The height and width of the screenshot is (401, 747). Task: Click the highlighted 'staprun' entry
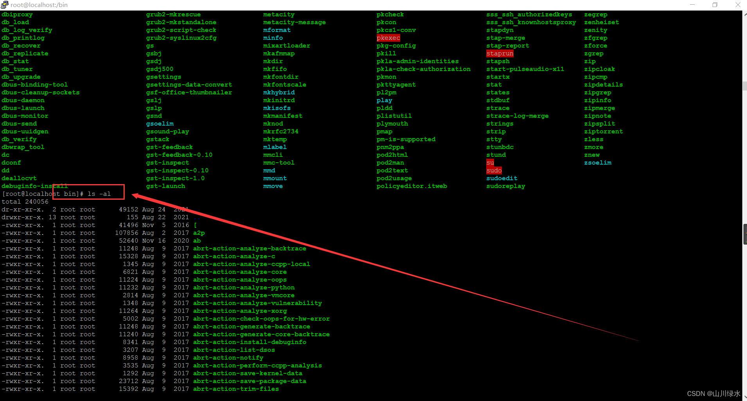click(500, 53)
